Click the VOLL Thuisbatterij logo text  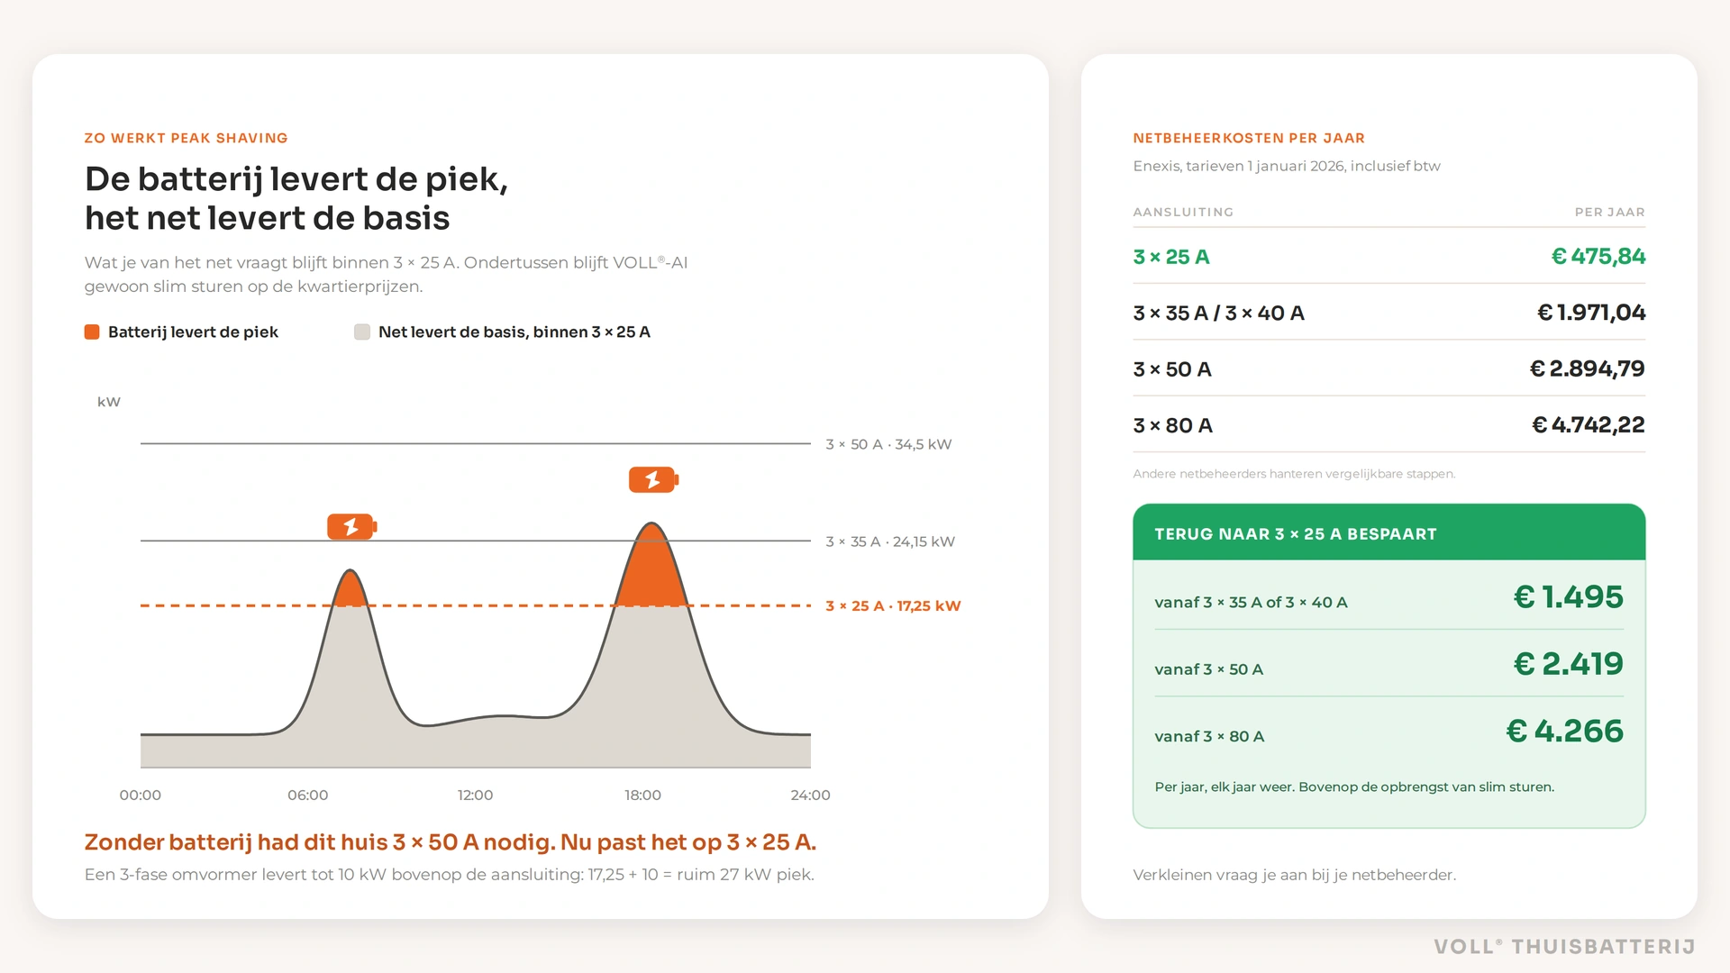pyautogui.click(x=1564, y=947)
